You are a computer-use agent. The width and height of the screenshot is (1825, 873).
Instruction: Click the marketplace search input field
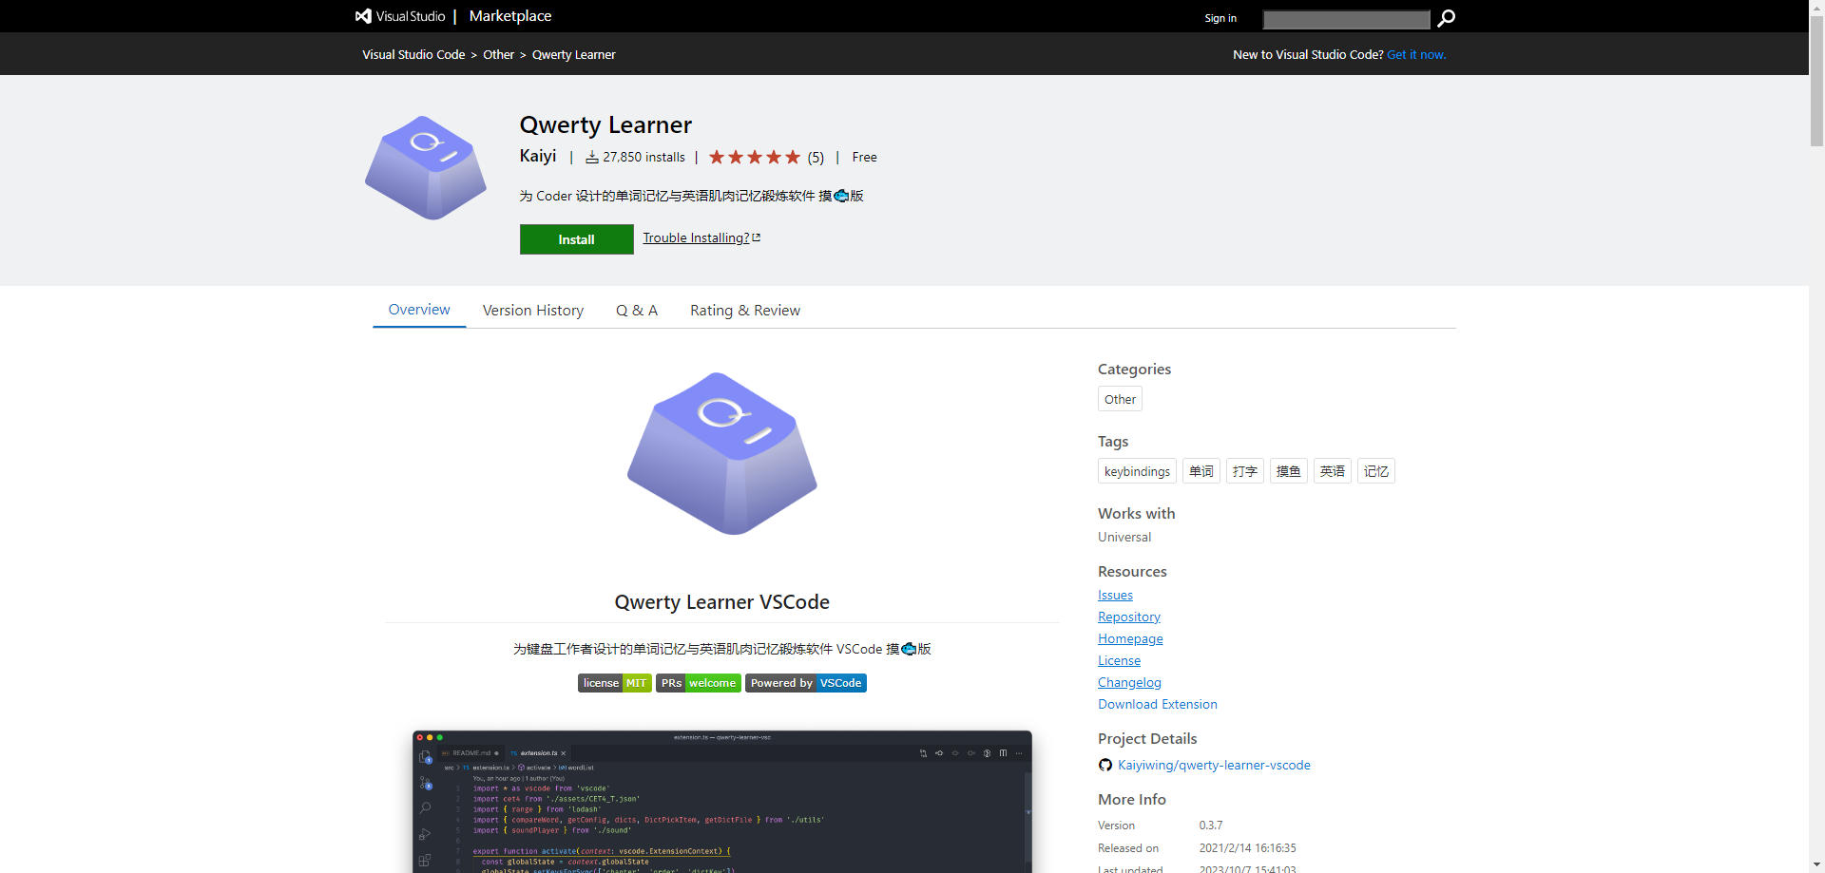(x=1346, y=19)
